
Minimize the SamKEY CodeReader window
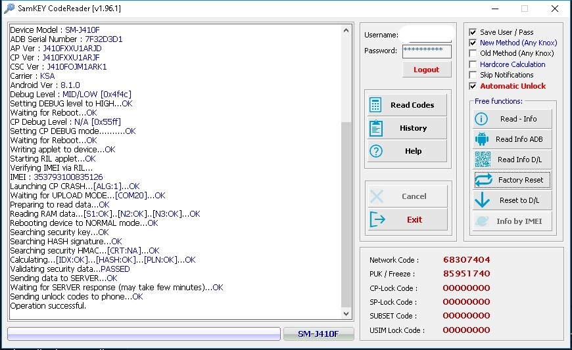(x=495, y=9)
